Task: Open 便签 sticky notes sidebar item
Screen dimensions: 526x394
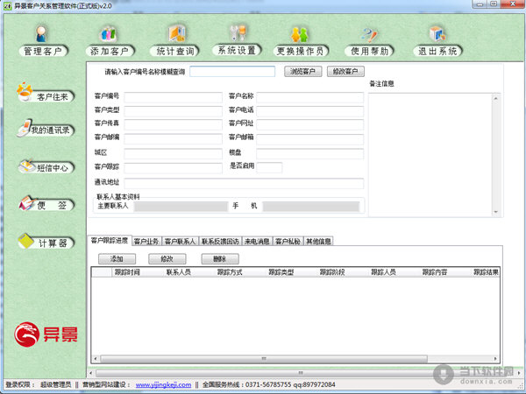Action: tap(44, 204)
